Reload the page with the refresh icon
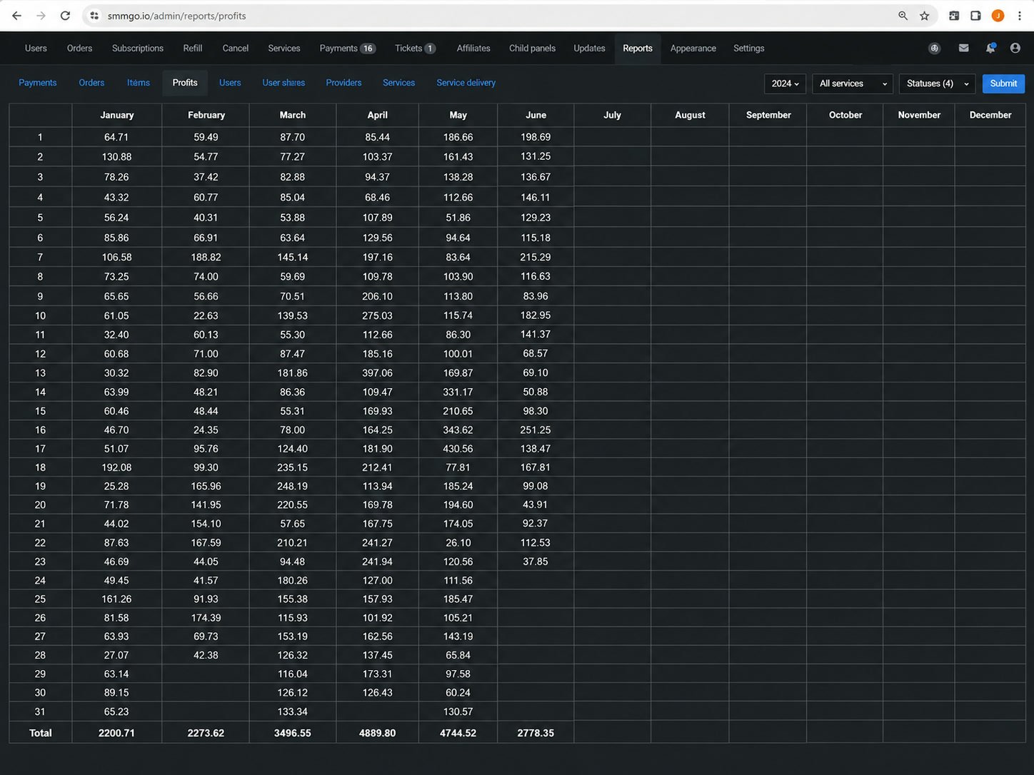Image resolution: width=1034 pixels, height=775 pixels. (x=65, y=16)
